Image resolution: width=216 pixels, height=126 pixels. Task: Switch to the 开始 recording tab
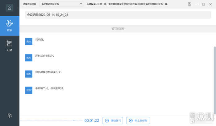coord(10,26)
